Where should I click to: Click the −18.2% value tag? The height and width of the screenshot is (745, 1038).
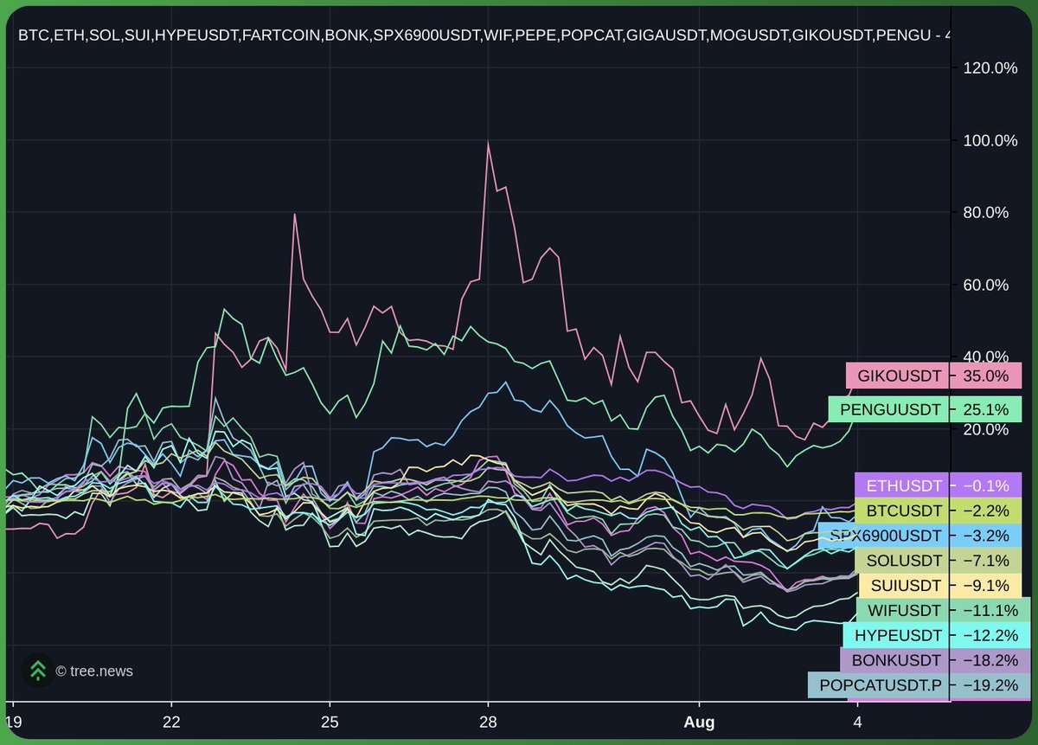(x=990, y=660)
